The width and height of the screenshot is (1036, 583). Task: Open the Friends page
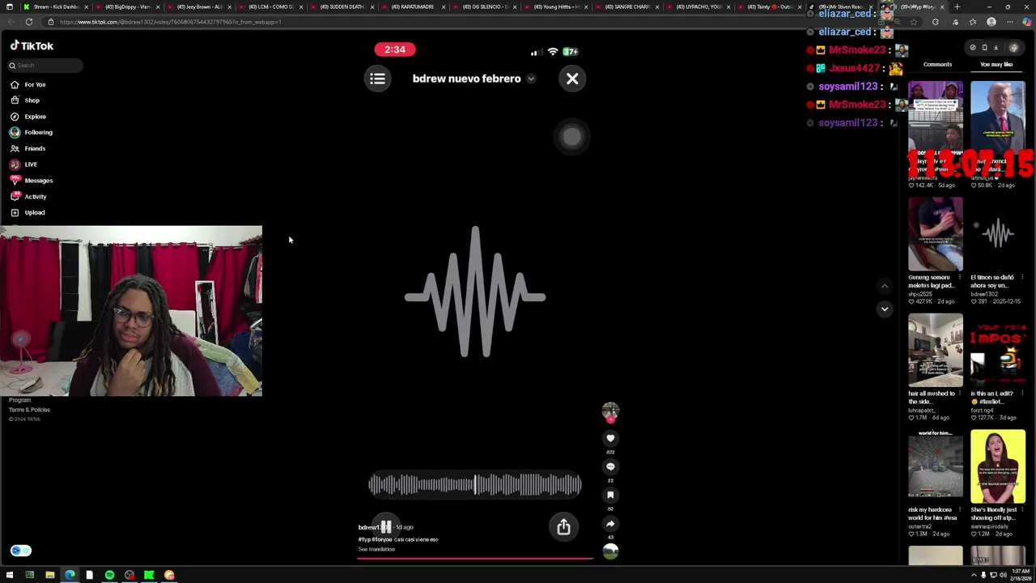[x=28, y=148]
